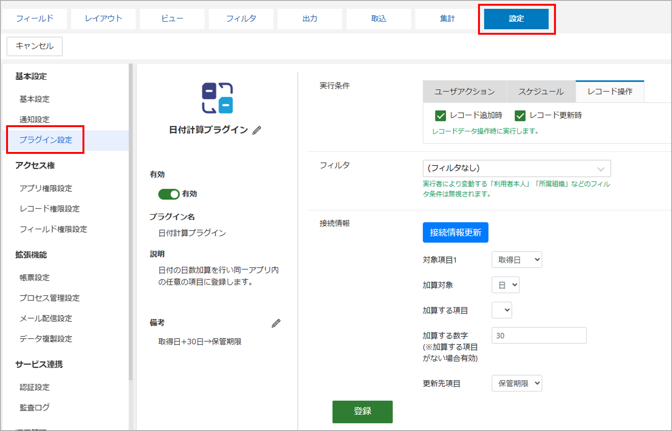Open 監査ログ in sidebar

pos(35,407)
